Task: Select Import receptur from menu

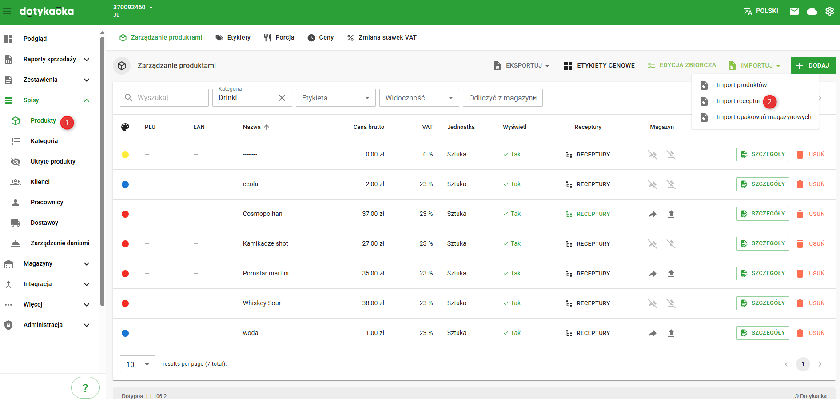Action: coord(738,101)
